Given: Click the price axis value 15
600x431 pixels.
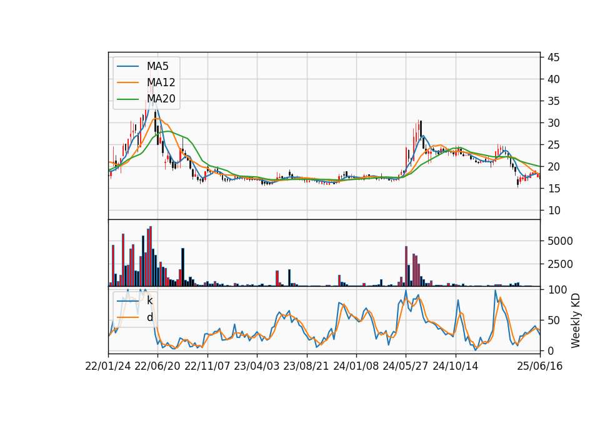Looking at the screenshot, I should click(553, 189).
